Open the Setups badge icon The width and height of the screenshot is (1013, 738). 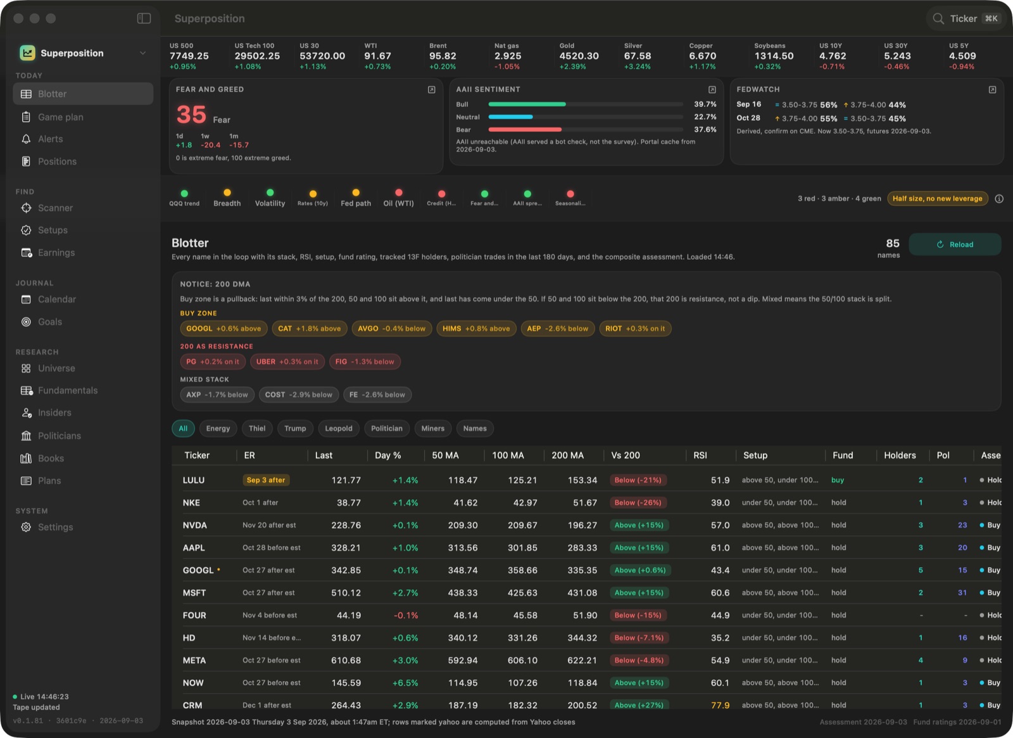point(26,230)
